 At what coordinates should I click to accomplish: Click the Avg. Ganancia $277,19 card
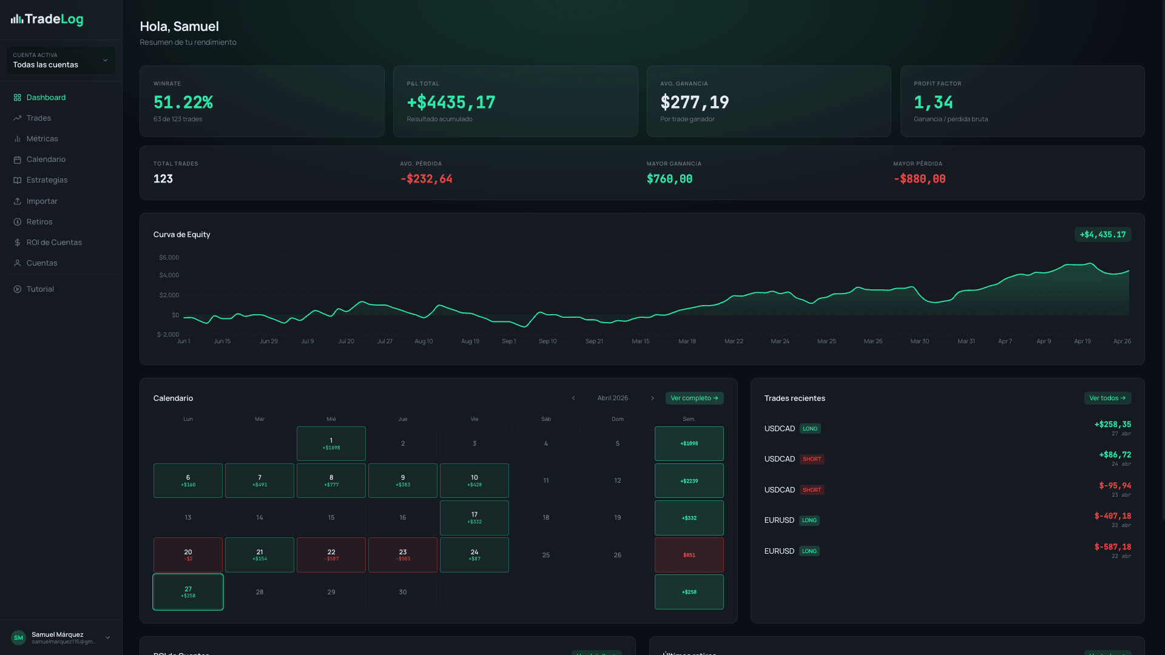[769, 101]
